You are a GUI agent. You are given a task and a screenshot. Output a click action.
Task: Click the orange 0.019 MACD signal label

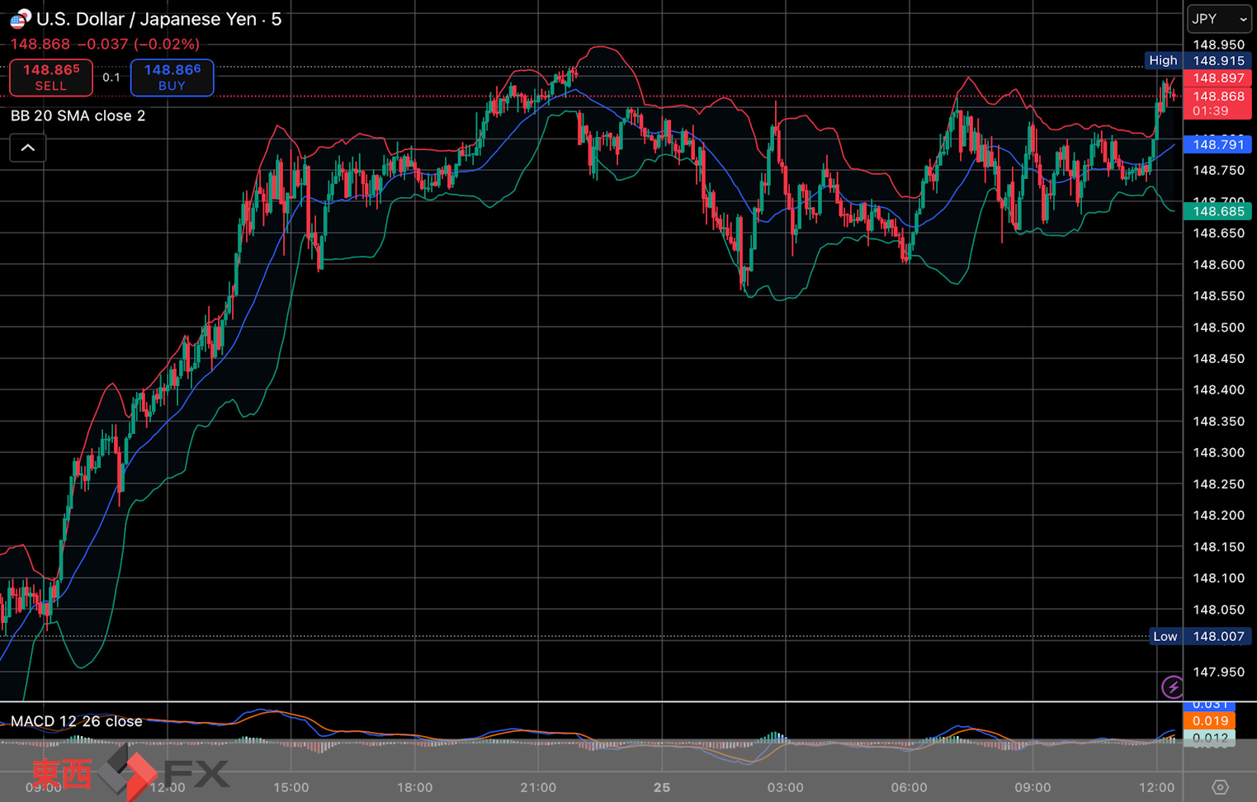[x=1209, y=721]
